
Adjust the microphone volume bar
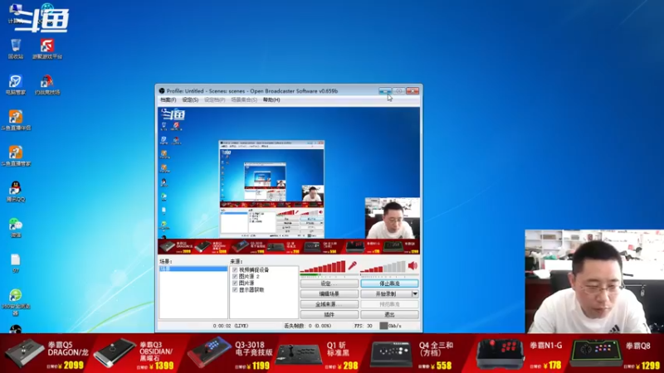323,266
